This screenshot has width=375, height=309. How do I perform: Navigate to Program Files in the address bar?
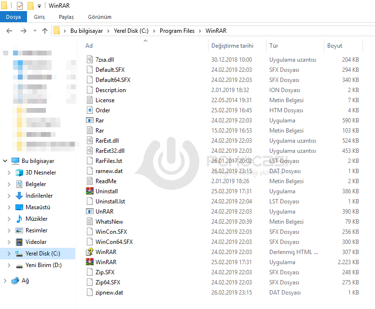[177, 31]
